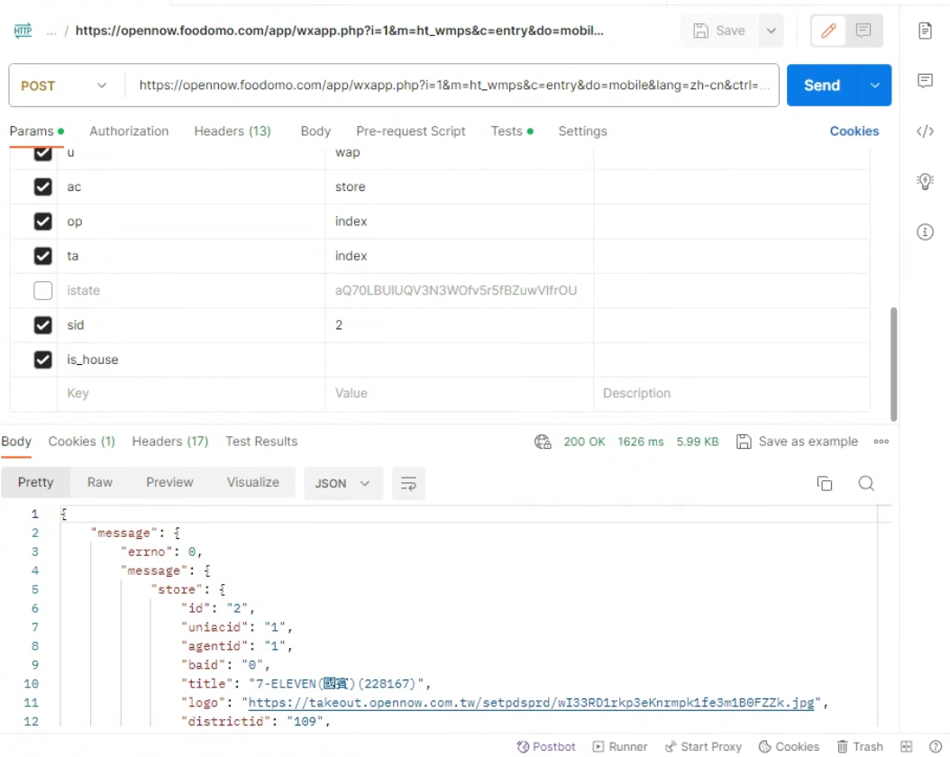
Task: Uncheck the sid parameter checkbox
Action: [42, 325]
